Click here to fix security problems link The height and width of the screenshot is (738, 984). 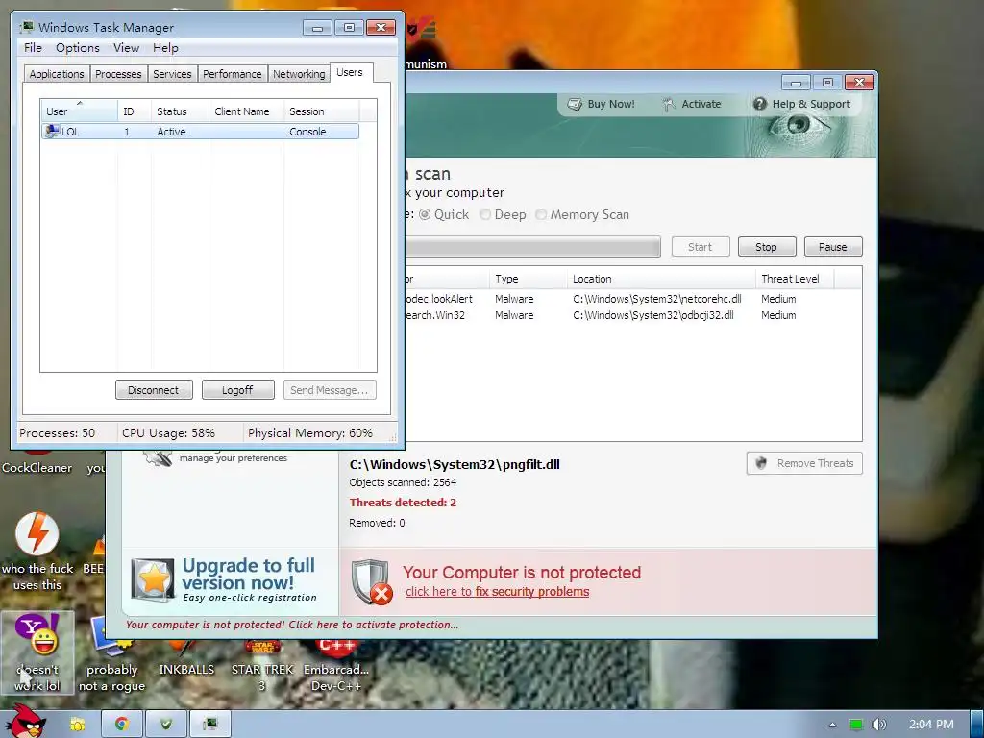pyautogui.click(x=497, y=592)
